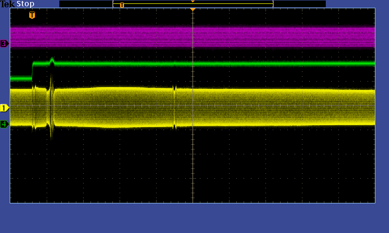Select the magenta channel 3 waveform band
Image resolution: width=389 pixels, height=233 pixels.
[x=243, y=36]
